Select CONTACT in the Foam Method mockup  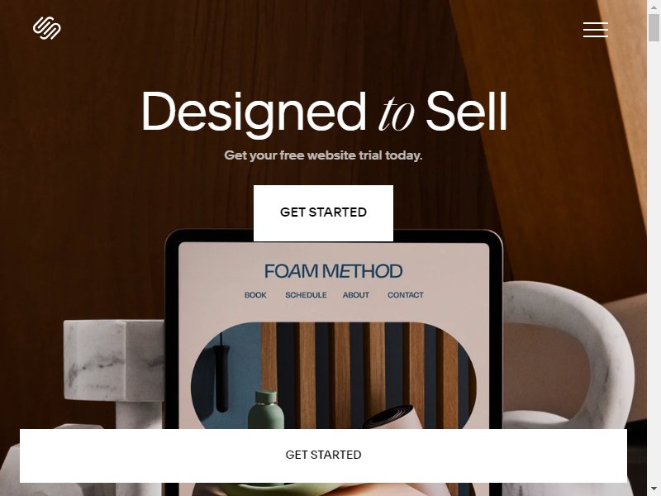click(406, 295)
